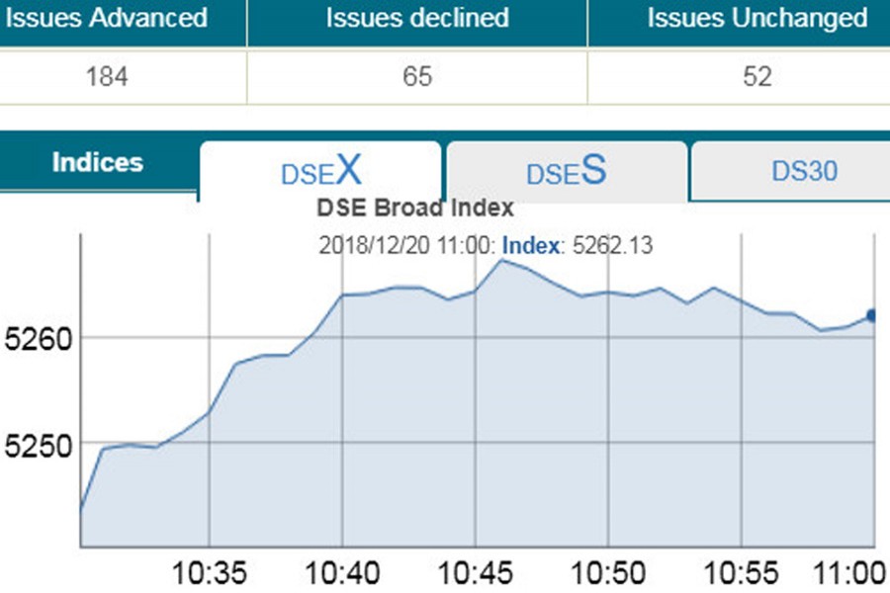The image size is (890, 593).
Task: Click the Indices header label
Action: [x=98, y=163]
